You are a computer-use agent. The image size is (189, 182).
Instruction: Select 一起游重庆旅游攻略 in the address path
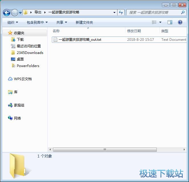[64, 12]
